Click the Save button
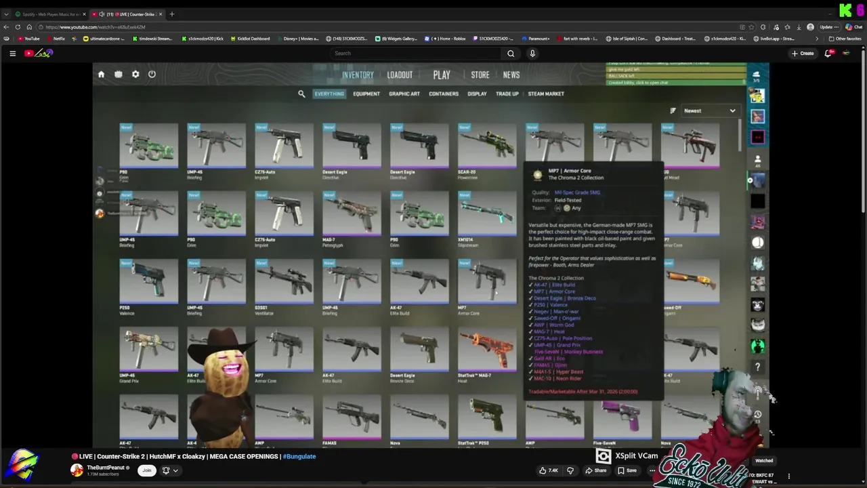Image resolution: width=867 pixels, height=488 pixels. (627, 470)
